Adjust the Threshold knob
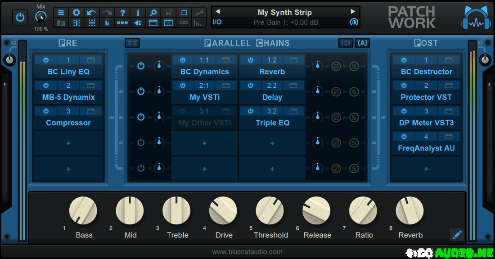This screenshot has width=495, height=259. coord(270,211)
